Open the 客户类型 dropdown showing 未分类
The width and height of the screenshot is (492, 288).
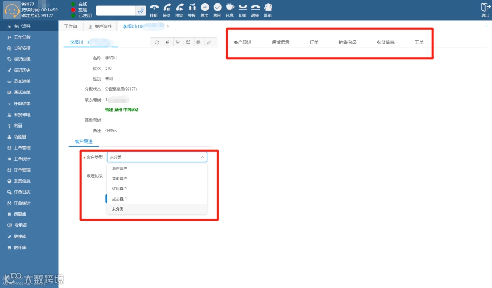coord(157,157)
